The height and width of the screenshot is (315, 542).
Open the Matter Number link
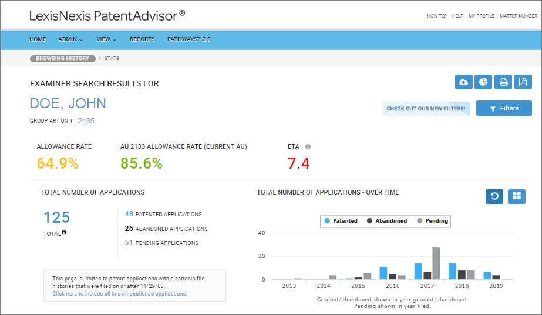(518, 16)
